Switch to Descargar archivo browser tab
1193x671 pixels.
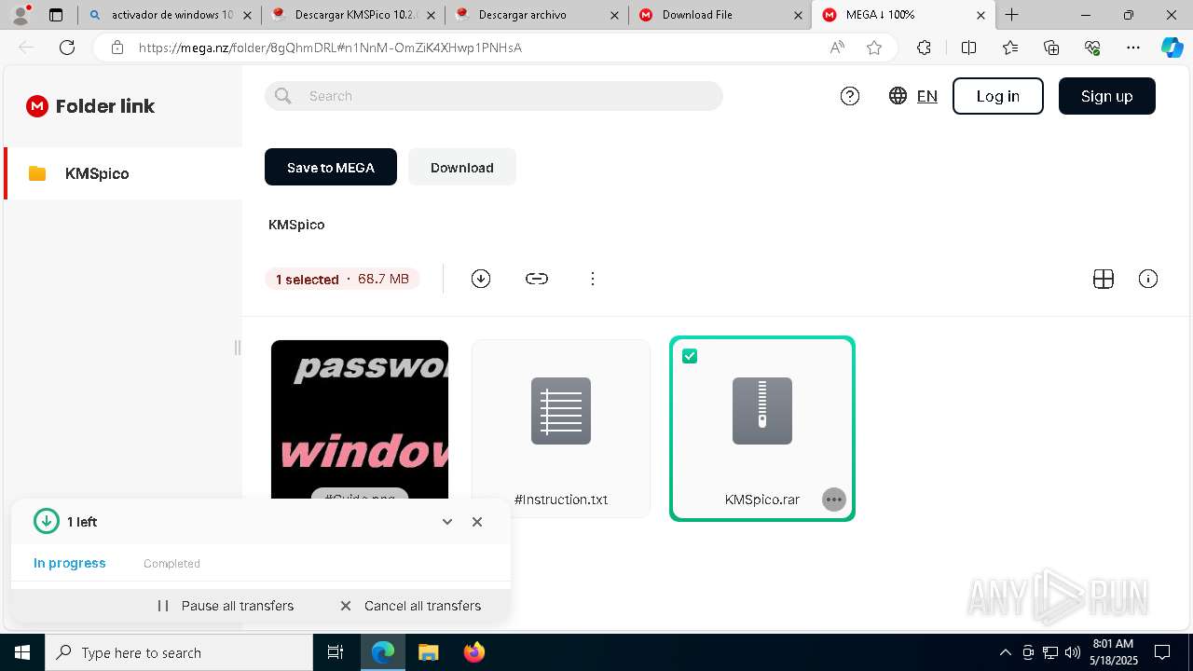[536, 15]
